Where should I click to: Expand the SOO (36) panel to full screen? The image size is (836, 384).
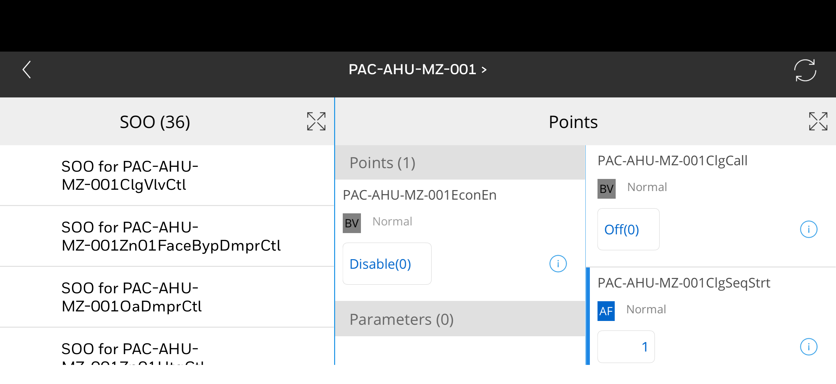coord(316,122)
